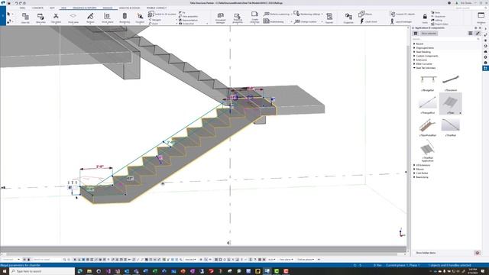Screen dimensions: 489x275
Task: Open the Work plane tool
Action: pos(107,18)
